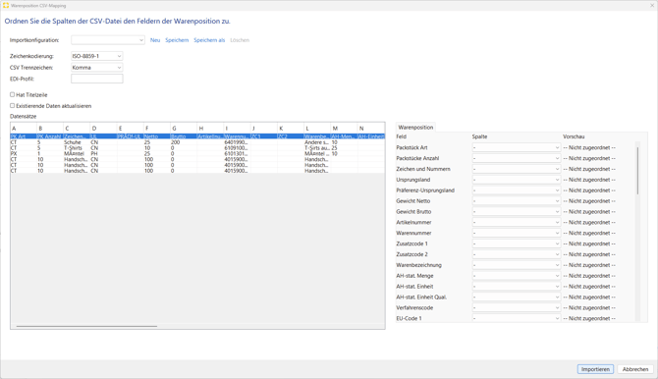This screenshot has height=379, width=658.
Task: Click the T-Shirts cell in column C
Action: [77, 148]
